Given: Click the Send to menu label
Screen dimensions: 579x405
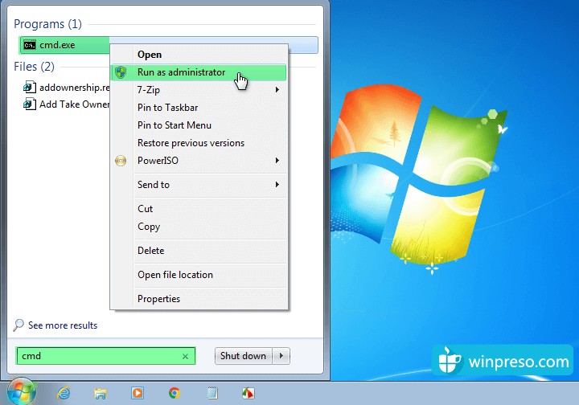Looking at the screenshot, I should pyautogui.click(x=154, y=185).
